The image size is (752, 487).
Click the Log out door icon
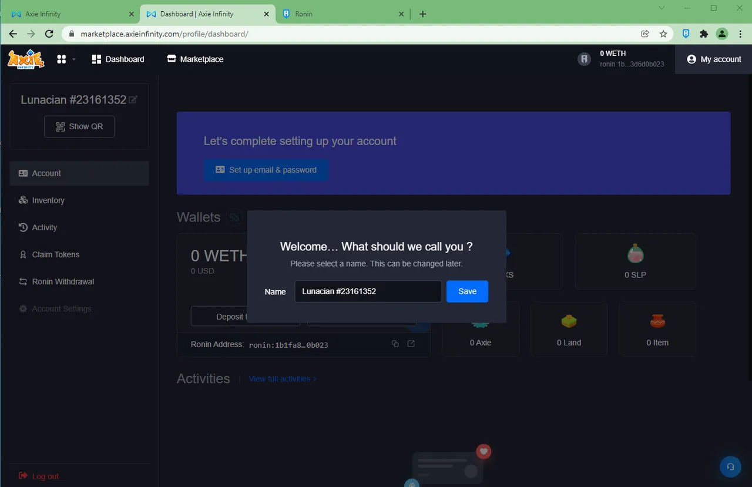coord(23,476)
